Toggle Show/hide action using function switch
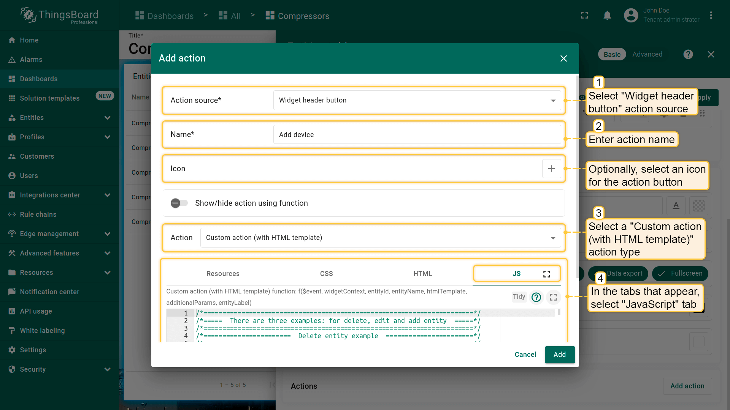 pyautogui.click(x=179, y=203)
